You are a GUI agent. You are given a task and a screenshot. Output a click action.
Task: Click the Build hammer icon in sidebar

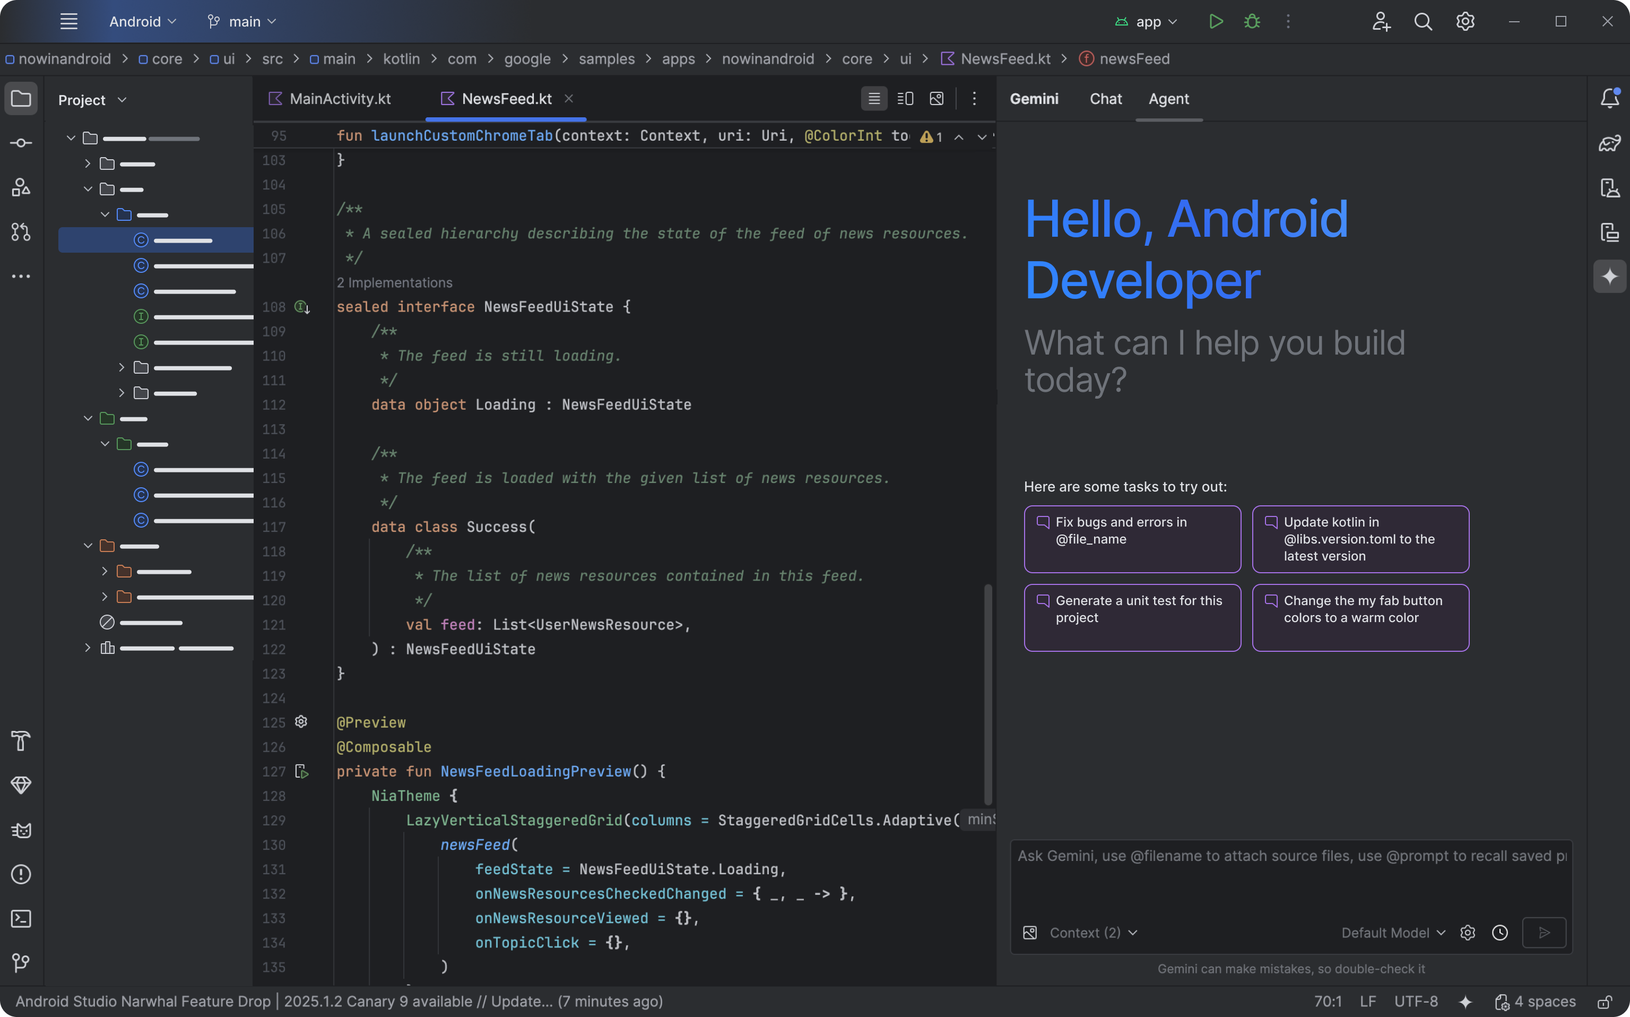[x=21, y=740]
